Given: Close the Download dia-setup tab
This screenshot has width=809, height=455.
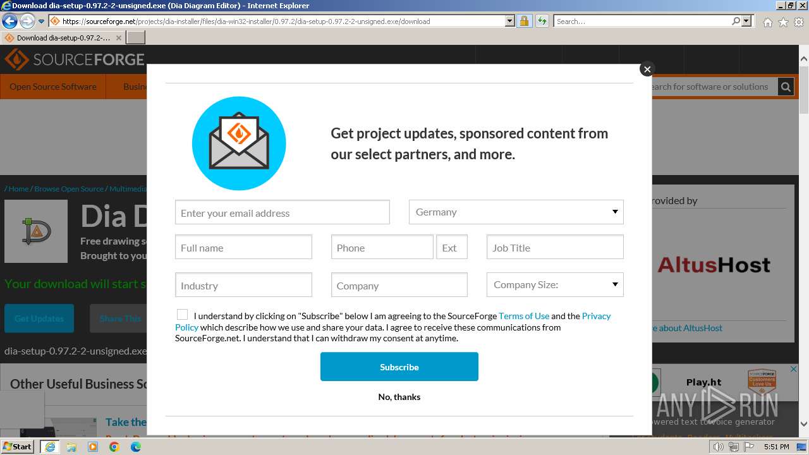Looking at the screenshot, I should (119, 38).
